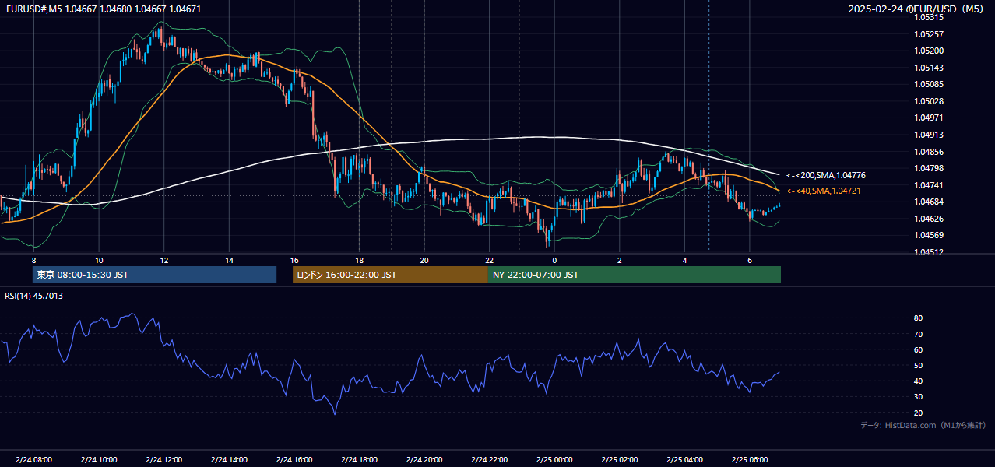Click price axis value 1.04798
995x467 pixels.
point(929,168)
